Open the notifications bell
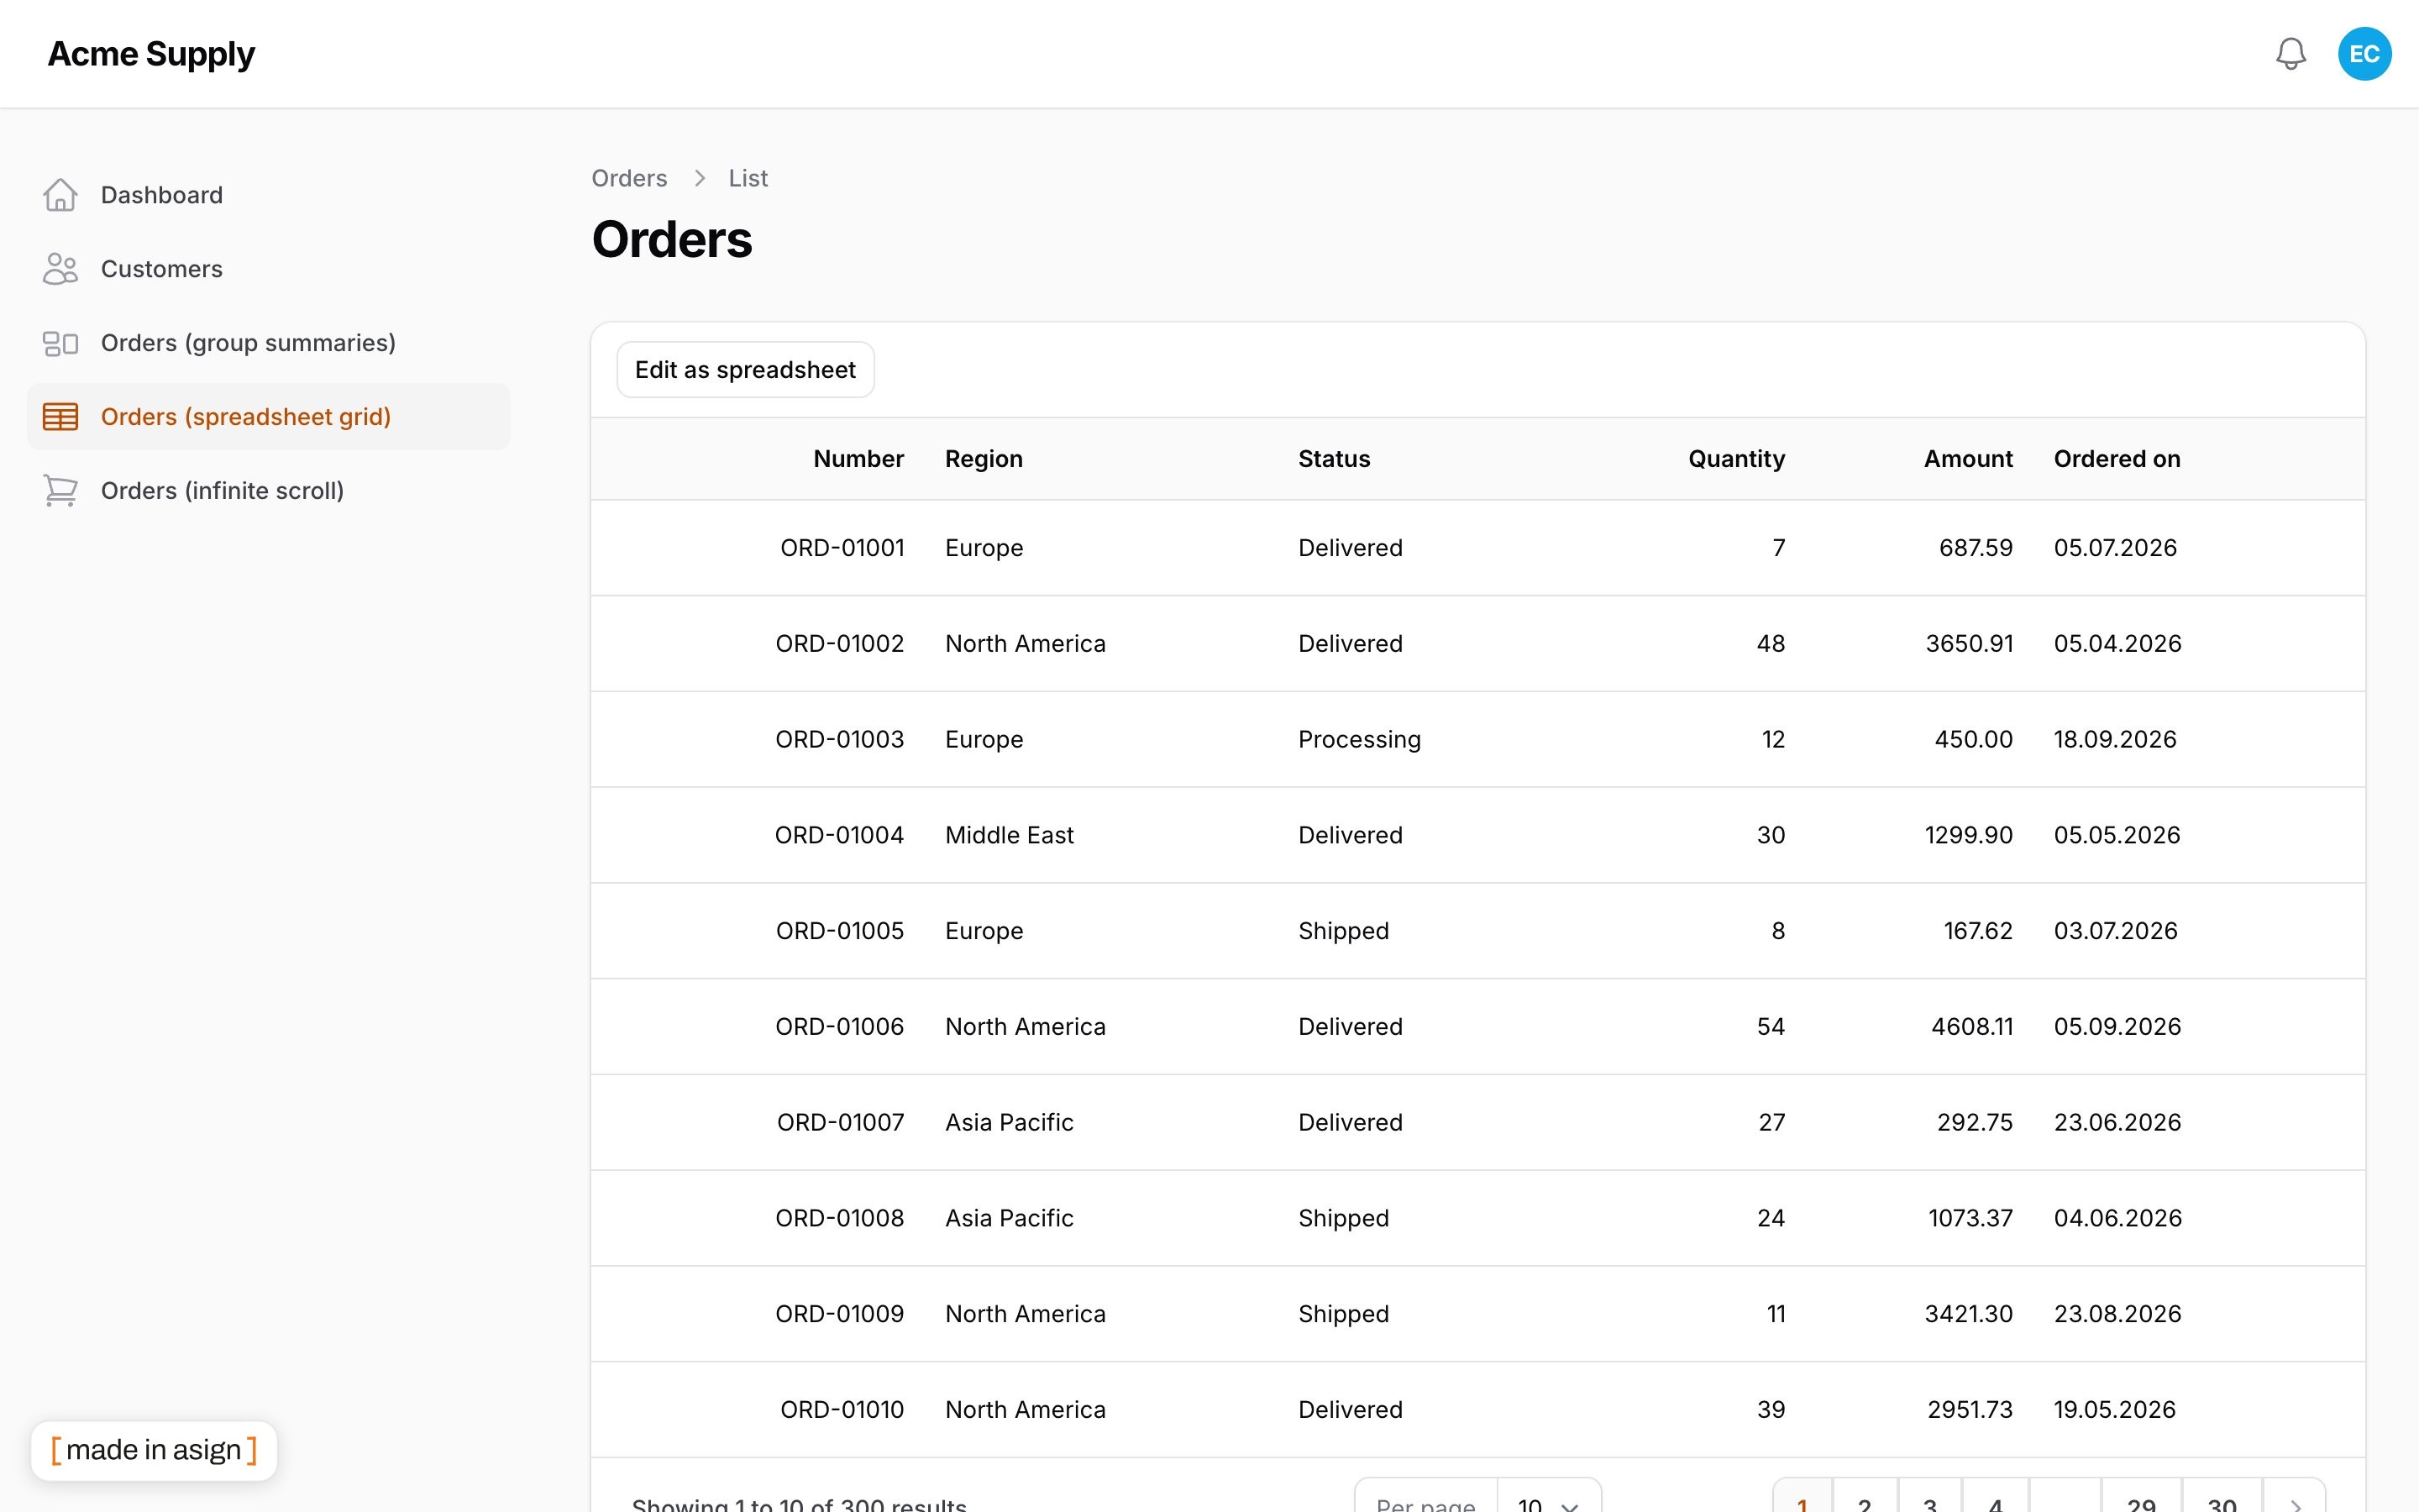The height and width of the screenshot is (1512, 2419). point(2290,54)
